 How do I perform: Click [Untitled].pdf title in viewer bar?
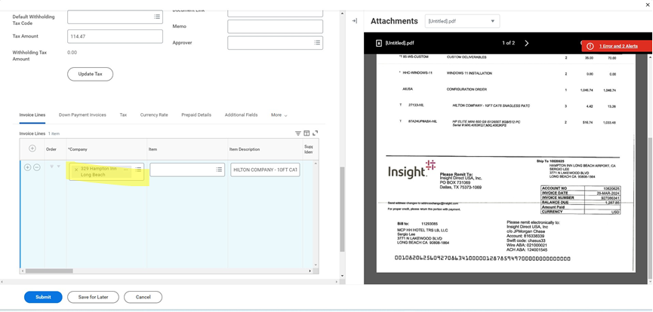click(x=400, y=43)
